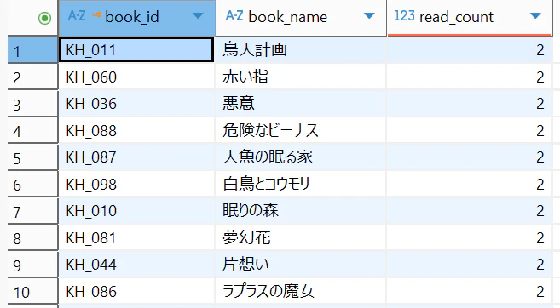Click the book name 夢幻花
This screenshot has height=308, width=560.
pyautogui.click(x=246, y=237)
